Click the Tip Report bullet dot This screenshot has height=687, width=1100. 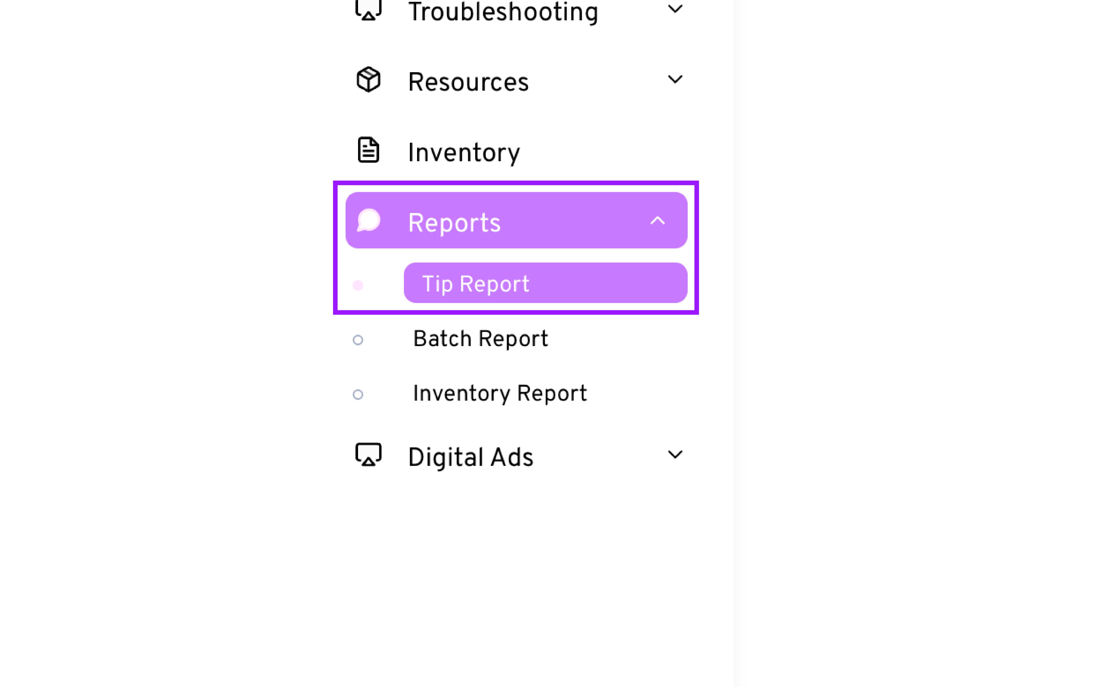pyautogui.click(x=358, y=285)
